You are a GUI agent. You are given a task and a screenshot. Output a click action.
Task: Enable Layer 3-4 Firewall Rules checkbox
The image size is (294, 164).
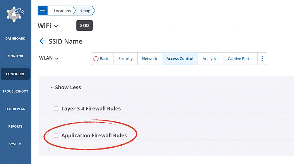pyautogui.click(x=56, y=108)
